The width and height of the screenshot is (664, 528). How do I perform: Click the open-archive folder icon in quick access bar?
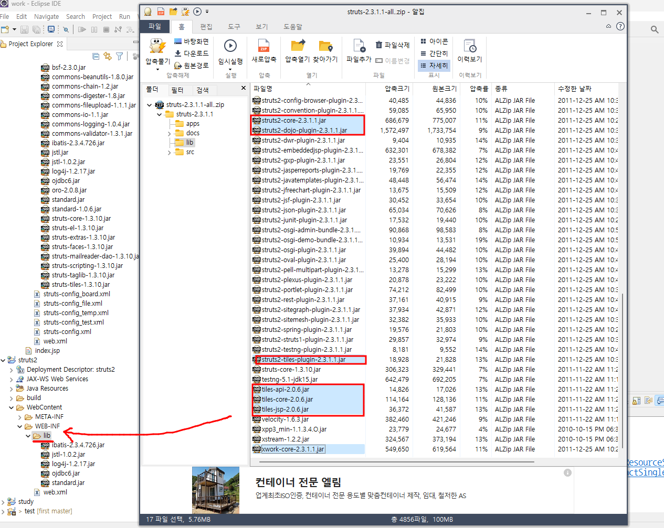173,12
